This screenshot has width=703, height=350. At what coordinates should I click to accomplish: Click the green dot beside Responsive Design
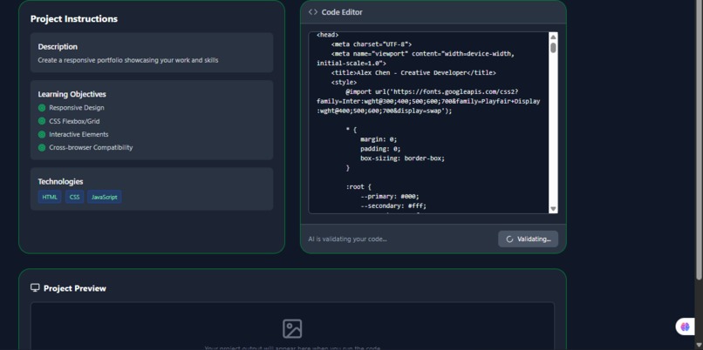42,107
